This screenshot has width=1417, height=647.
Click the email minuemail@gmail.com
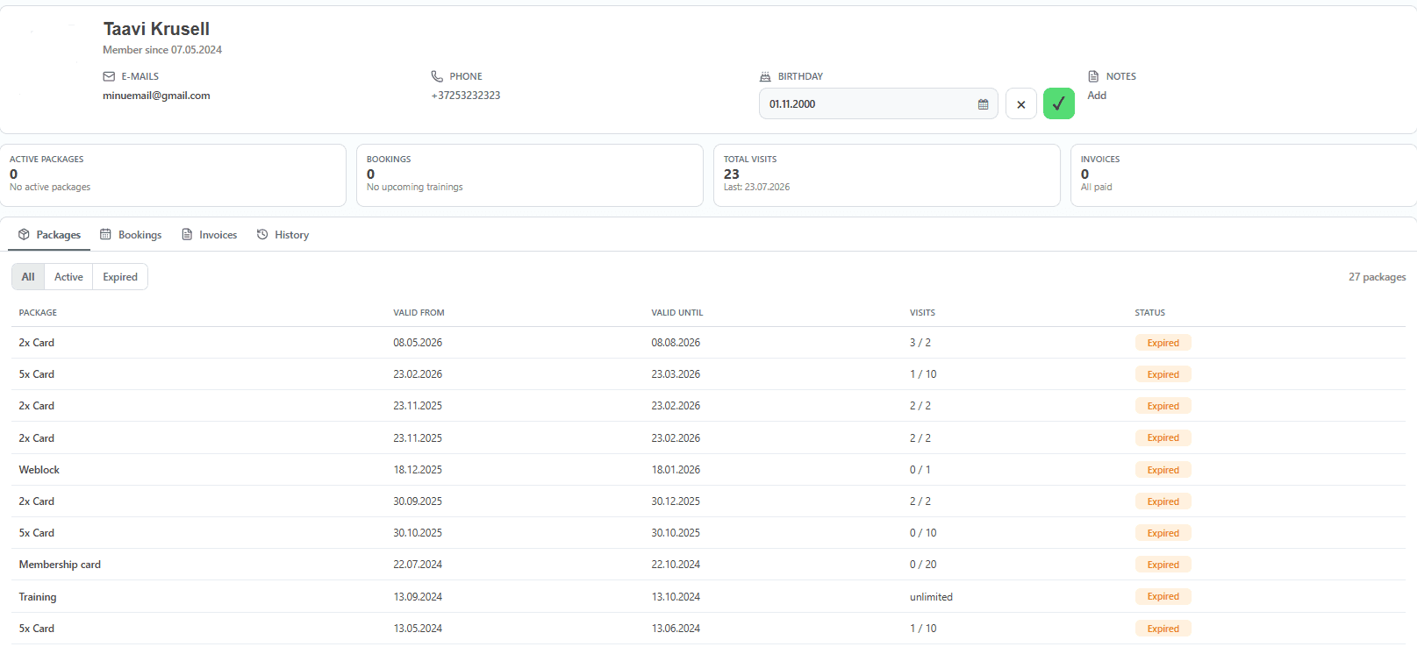click(x=156, y=96)
